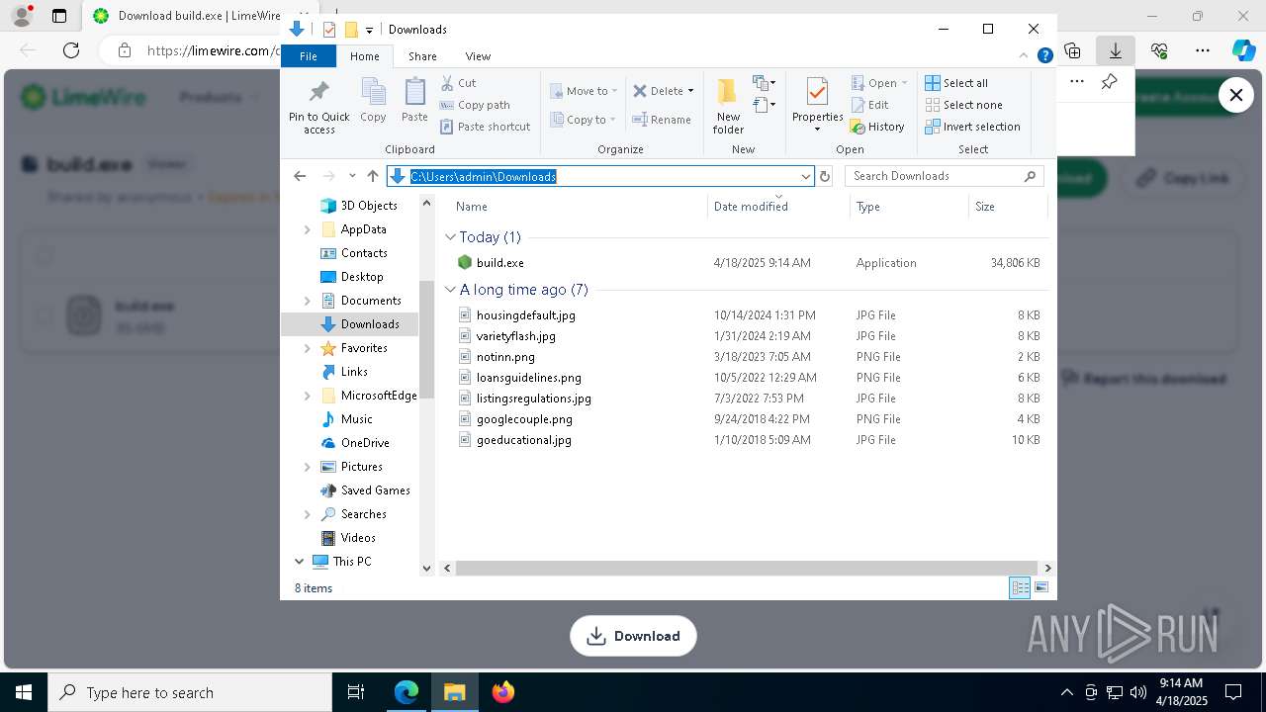Open the File ribbon tab
This screenshot has width=1266, height=712.
click(x=309, y=56)
